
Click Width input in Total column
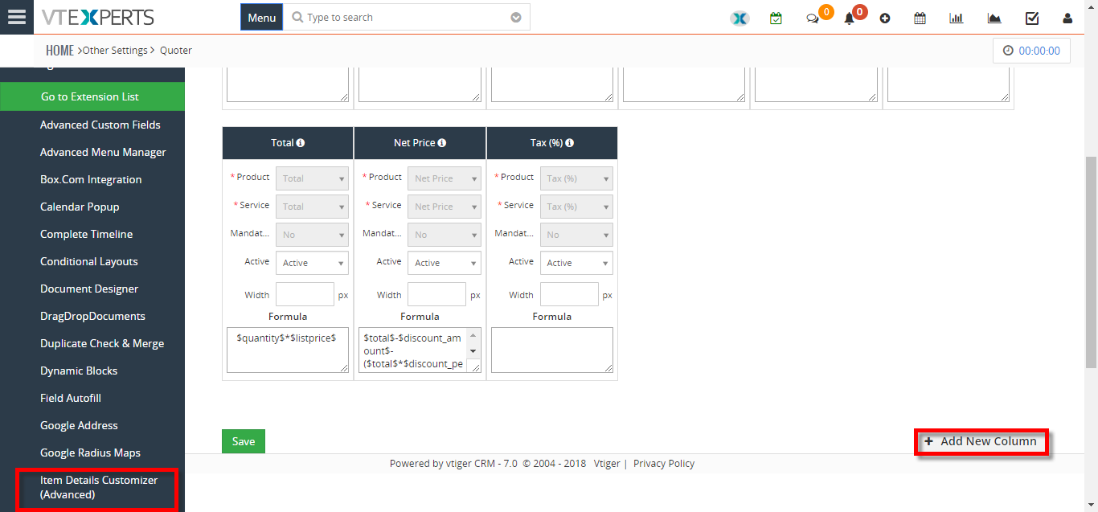(305, 294)
